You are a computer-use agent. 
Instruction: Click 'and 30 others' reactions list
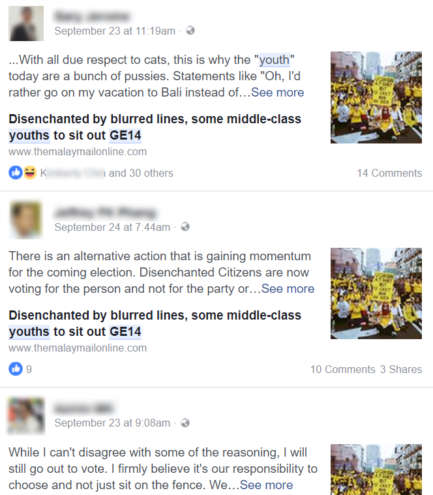[141, 173]
